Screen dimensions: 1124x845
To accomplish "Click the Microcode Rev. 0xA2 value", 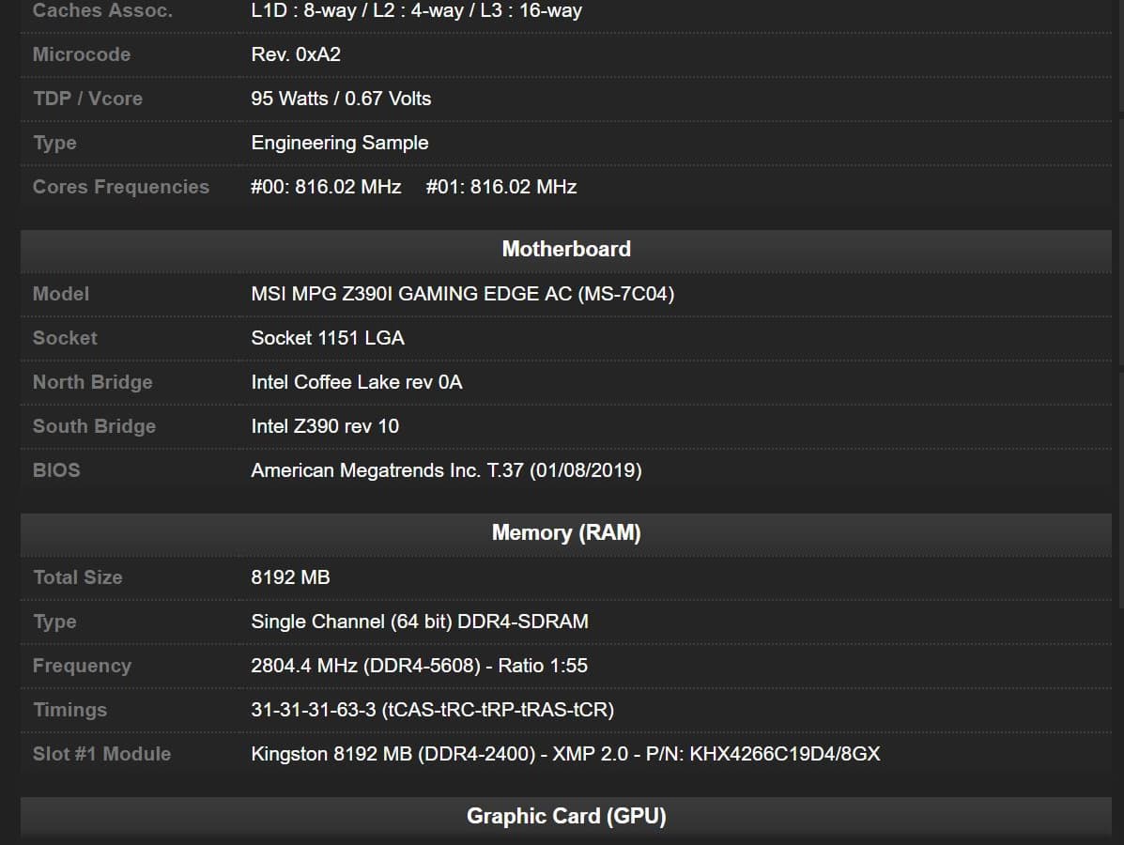I will click(x=295, y=54).
